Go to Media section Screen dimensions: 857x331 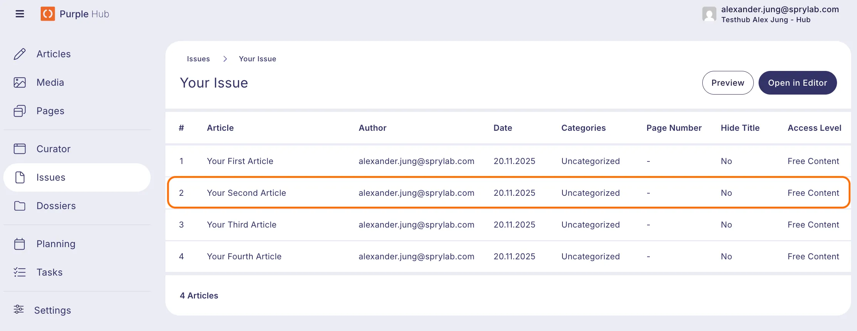click(50, 82)
